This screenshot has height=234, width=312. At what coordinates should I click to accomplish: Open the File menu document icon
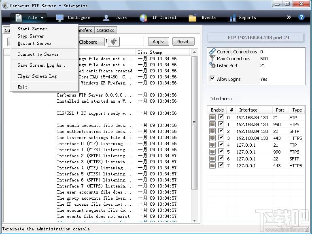[19, 18]
